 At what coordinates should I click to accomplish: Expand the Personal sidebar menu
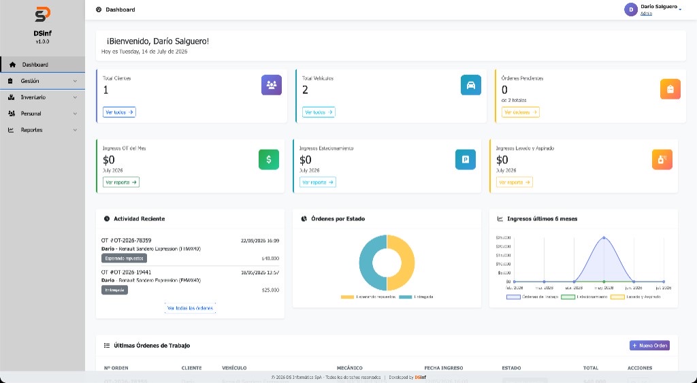click(42, 114)
